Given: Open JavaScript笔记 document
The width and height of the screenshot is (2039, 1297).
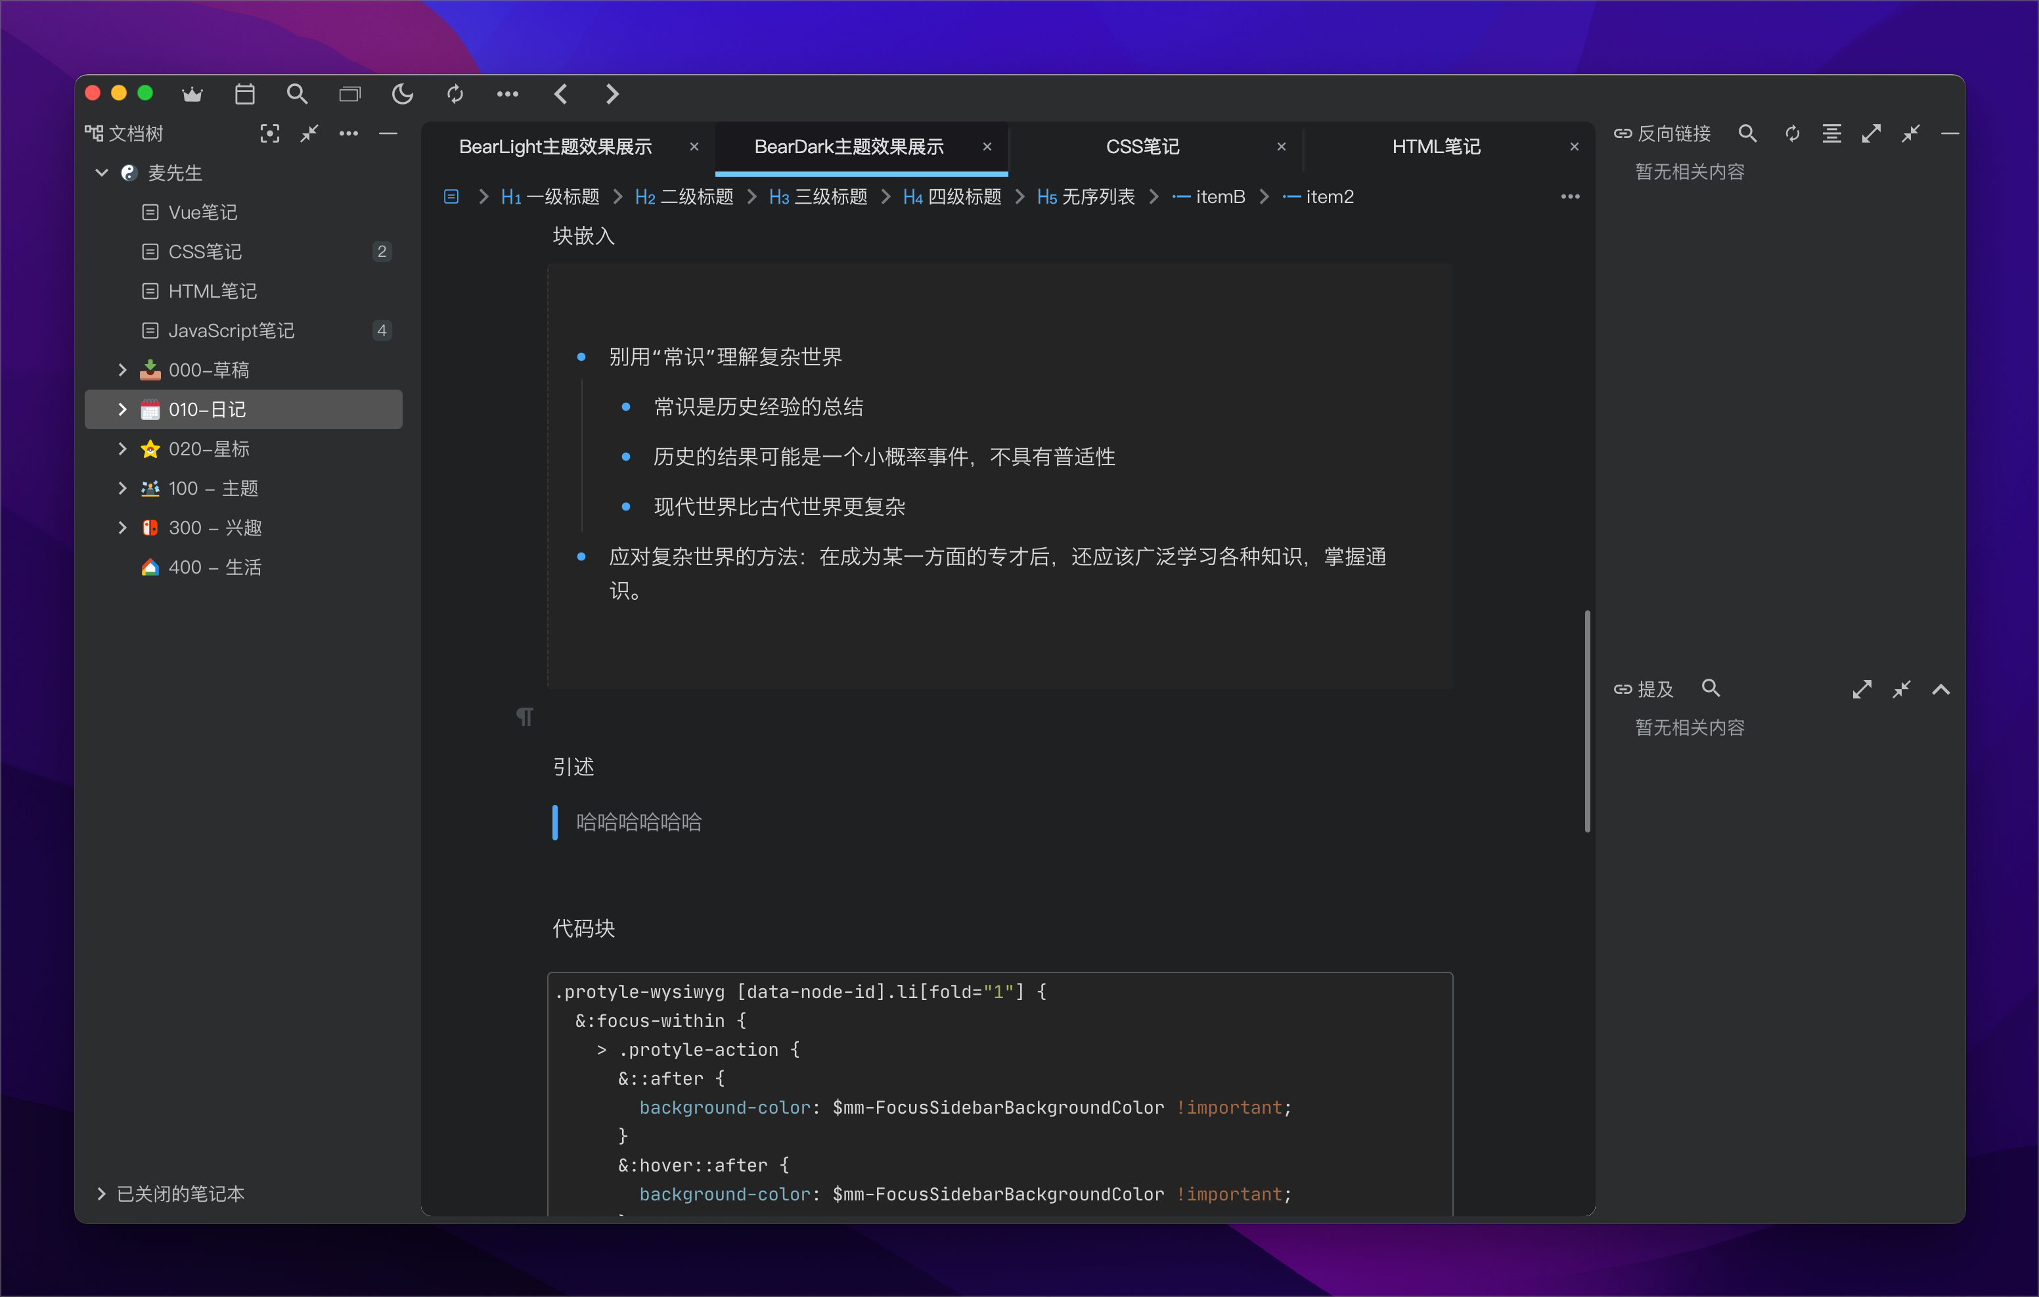Looking at the screenshot, I should (x=231, y=330).
